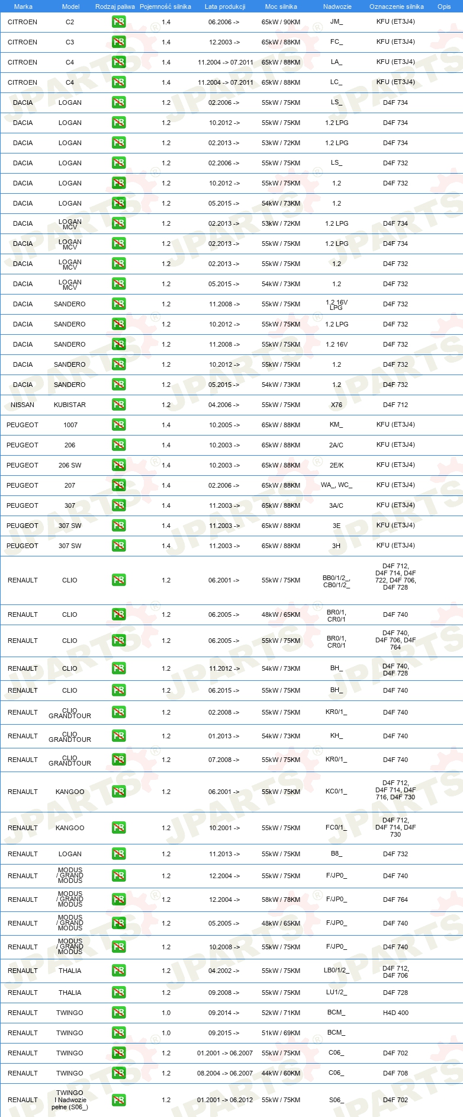
Task: Click the fuel icon in the Peugeot 307 SW 3E row
Action: [119, 526]
